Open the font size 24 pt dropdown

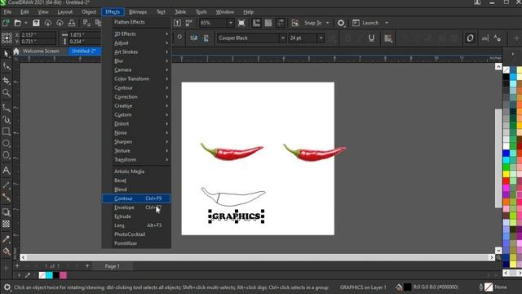[321, 38]
